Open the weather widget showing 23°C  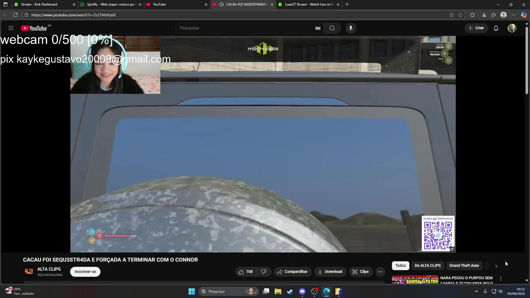click(19, 291)
